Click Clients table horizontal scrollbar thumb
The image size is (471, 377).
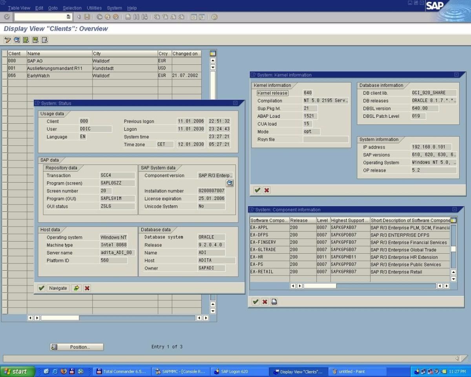(x=60, y=318)
